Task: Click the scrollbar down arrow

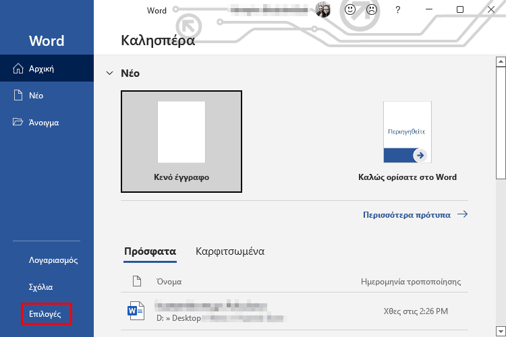Action: pyautogui.click(x=501, y=331)
